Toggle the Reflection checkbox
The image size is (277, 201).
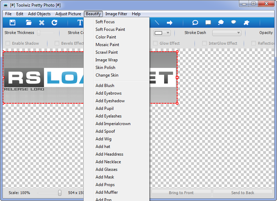coord(253,43)
